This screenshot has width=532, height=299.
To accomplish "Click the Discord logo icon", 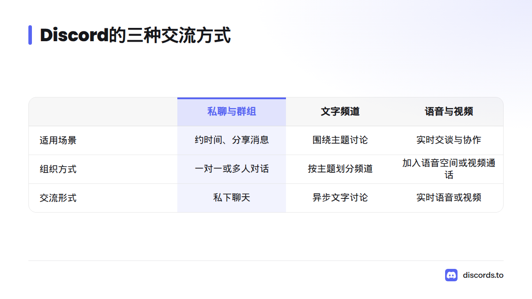I will [x=451, y=275].
